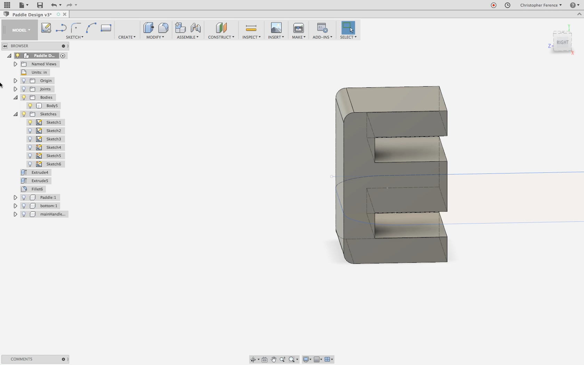Hide the Body5 body
The image size is (584, 365).
click(x=30, y=106)
